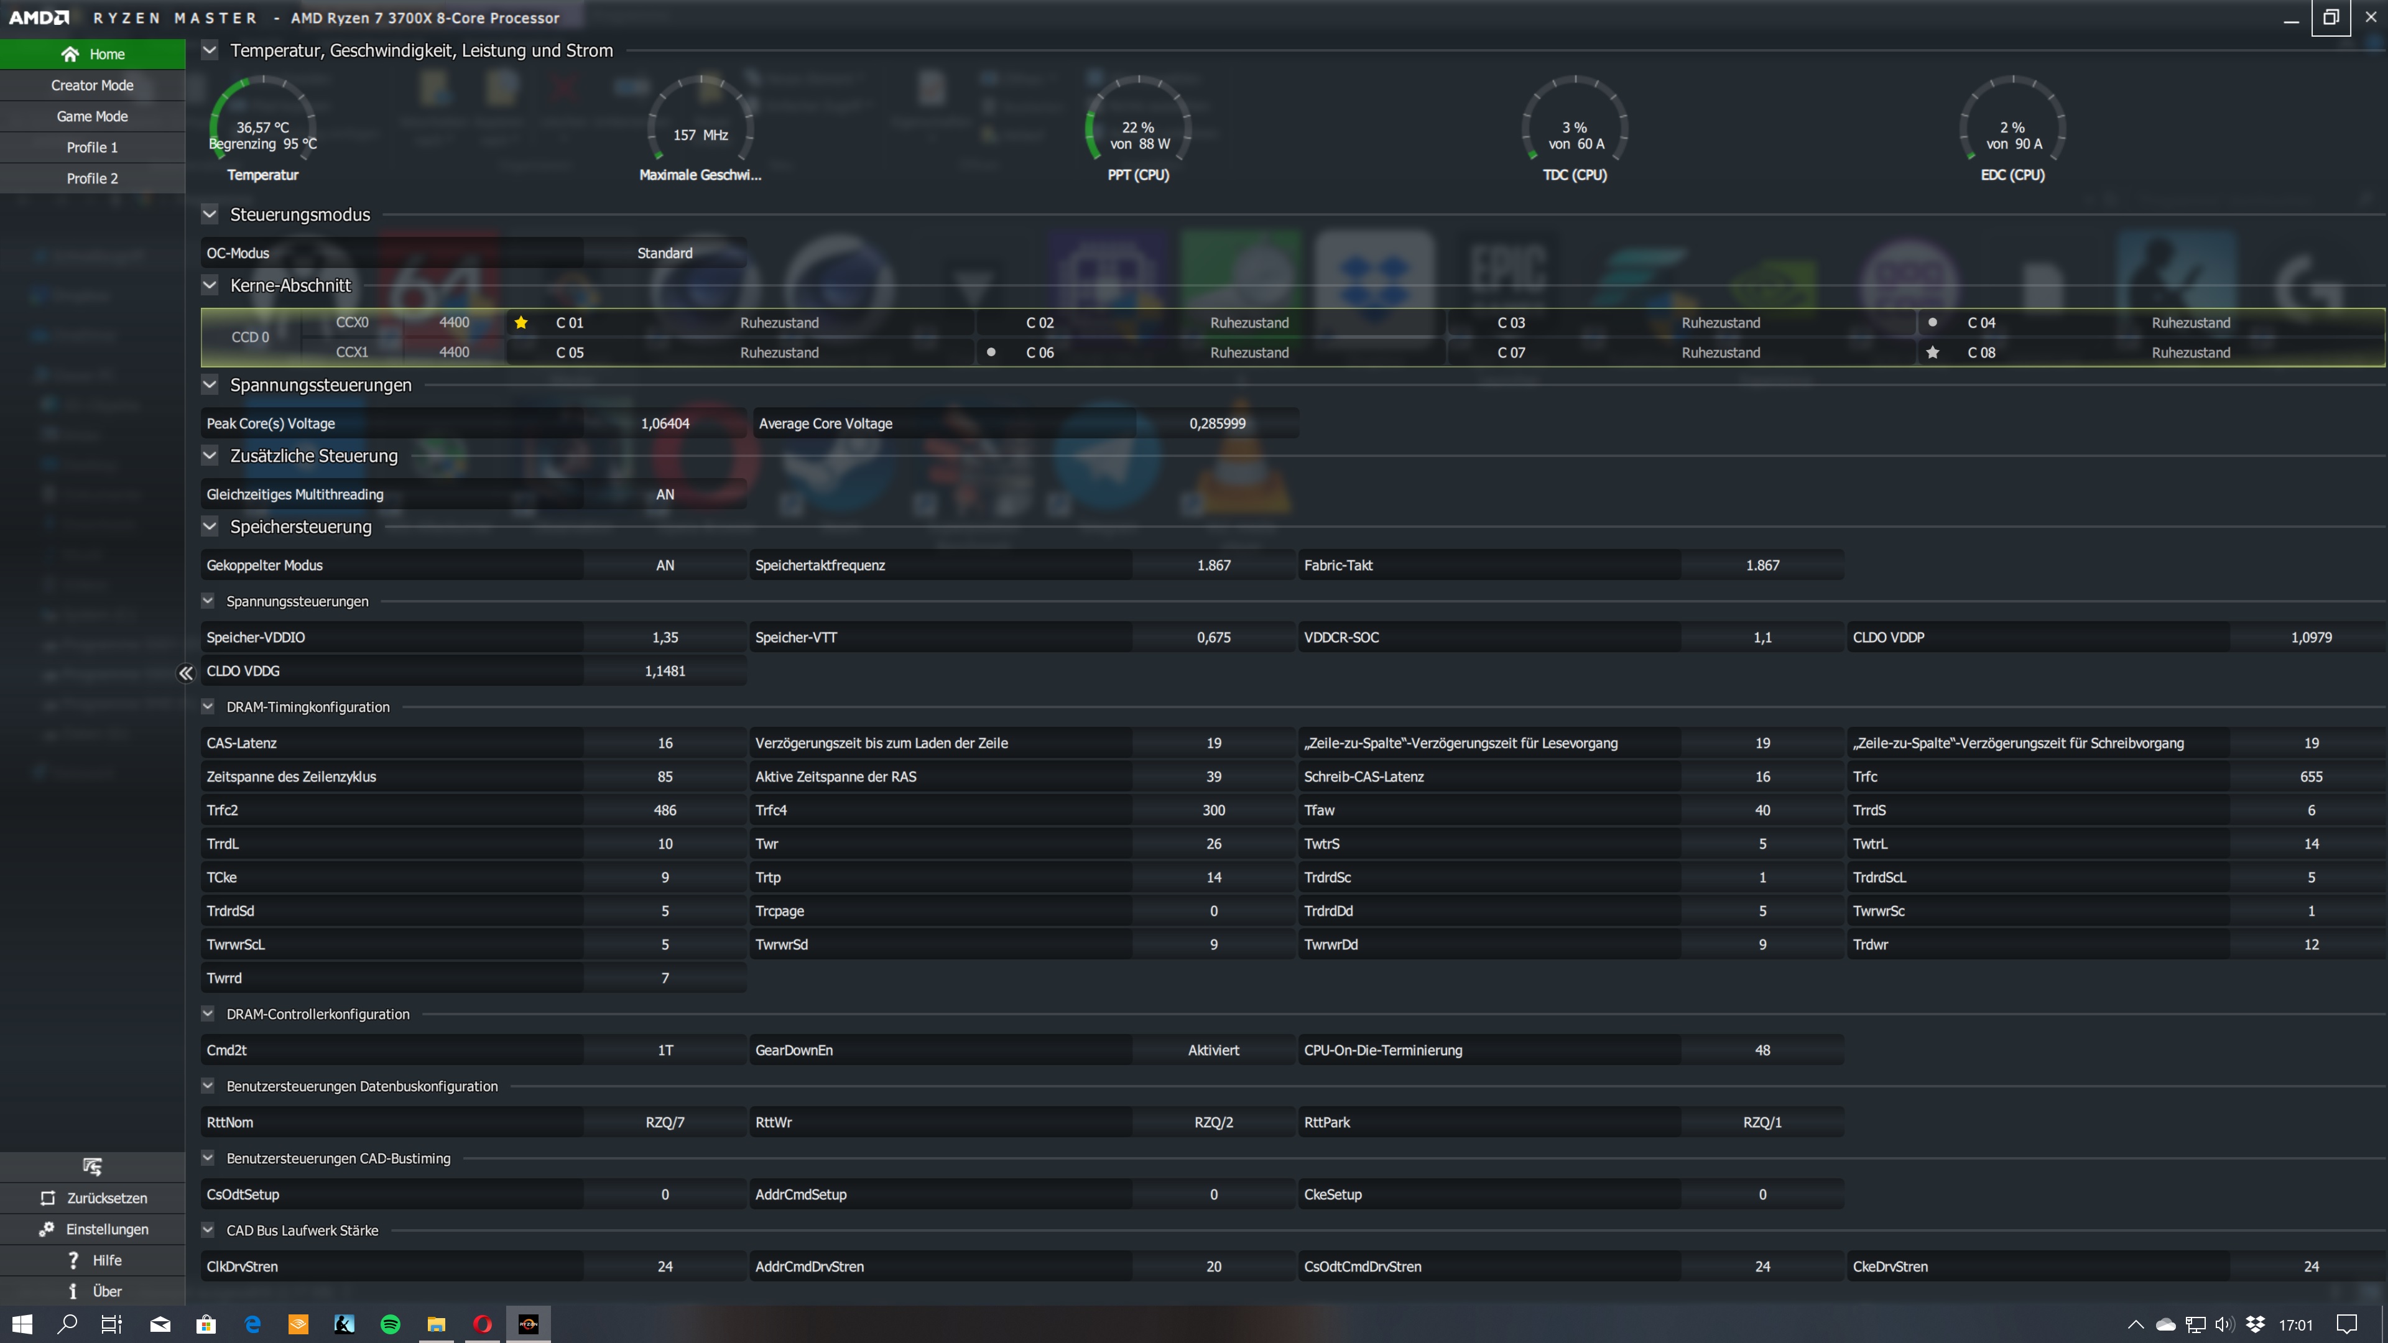This screenshot has height=1343, width=2388.
Task: Click the Home icon in the sidebar
Action: pyautogui.click(x=70, y=53)
